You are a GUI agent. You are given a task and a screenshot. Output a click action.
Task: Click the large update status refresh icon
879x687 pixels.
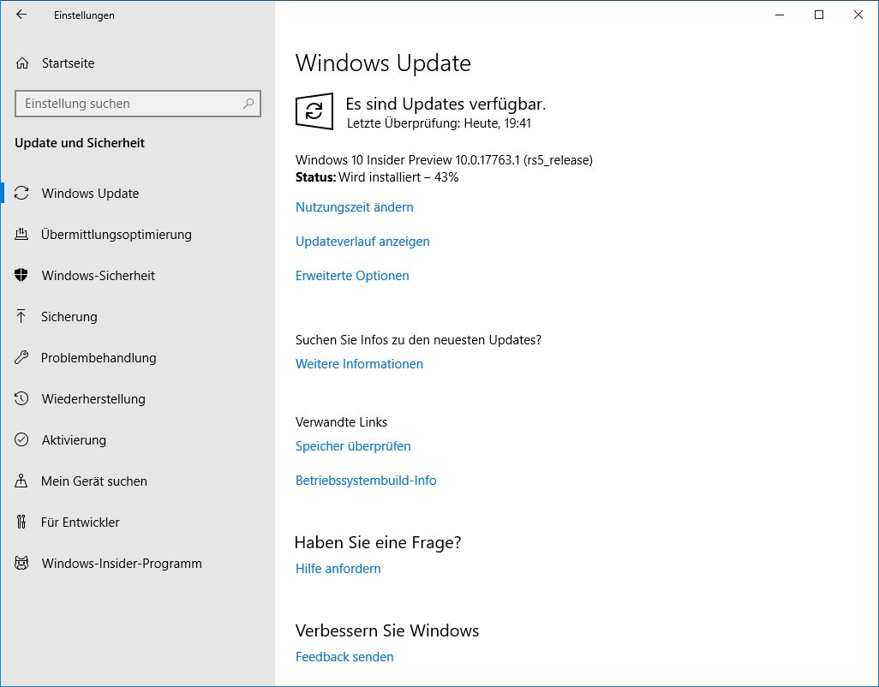click(314, 111)
